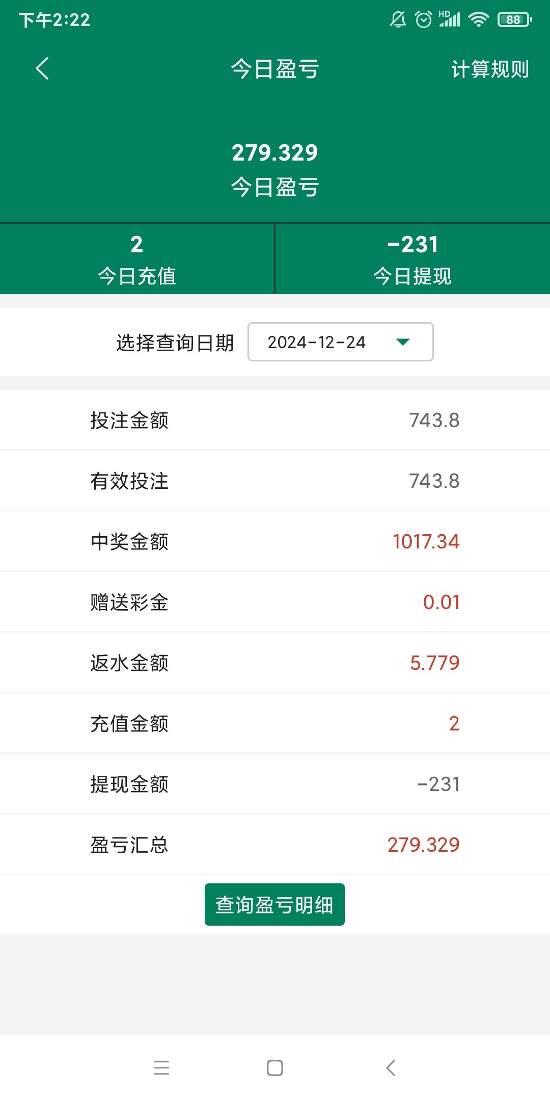Tap the 投注金额 row
Screen dimensions: 550x1101
pyautogui.click(x=275, y=421)
